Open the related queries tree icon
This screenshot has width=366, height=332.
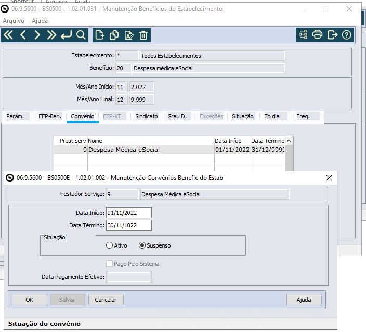[303, 34]
